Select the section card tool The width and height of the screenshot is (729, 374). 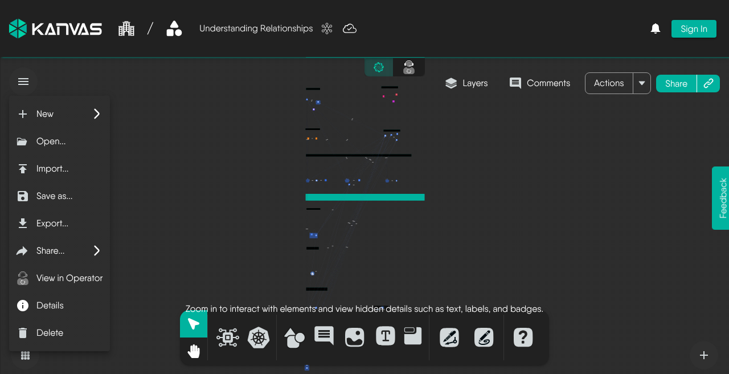(413, 336)
